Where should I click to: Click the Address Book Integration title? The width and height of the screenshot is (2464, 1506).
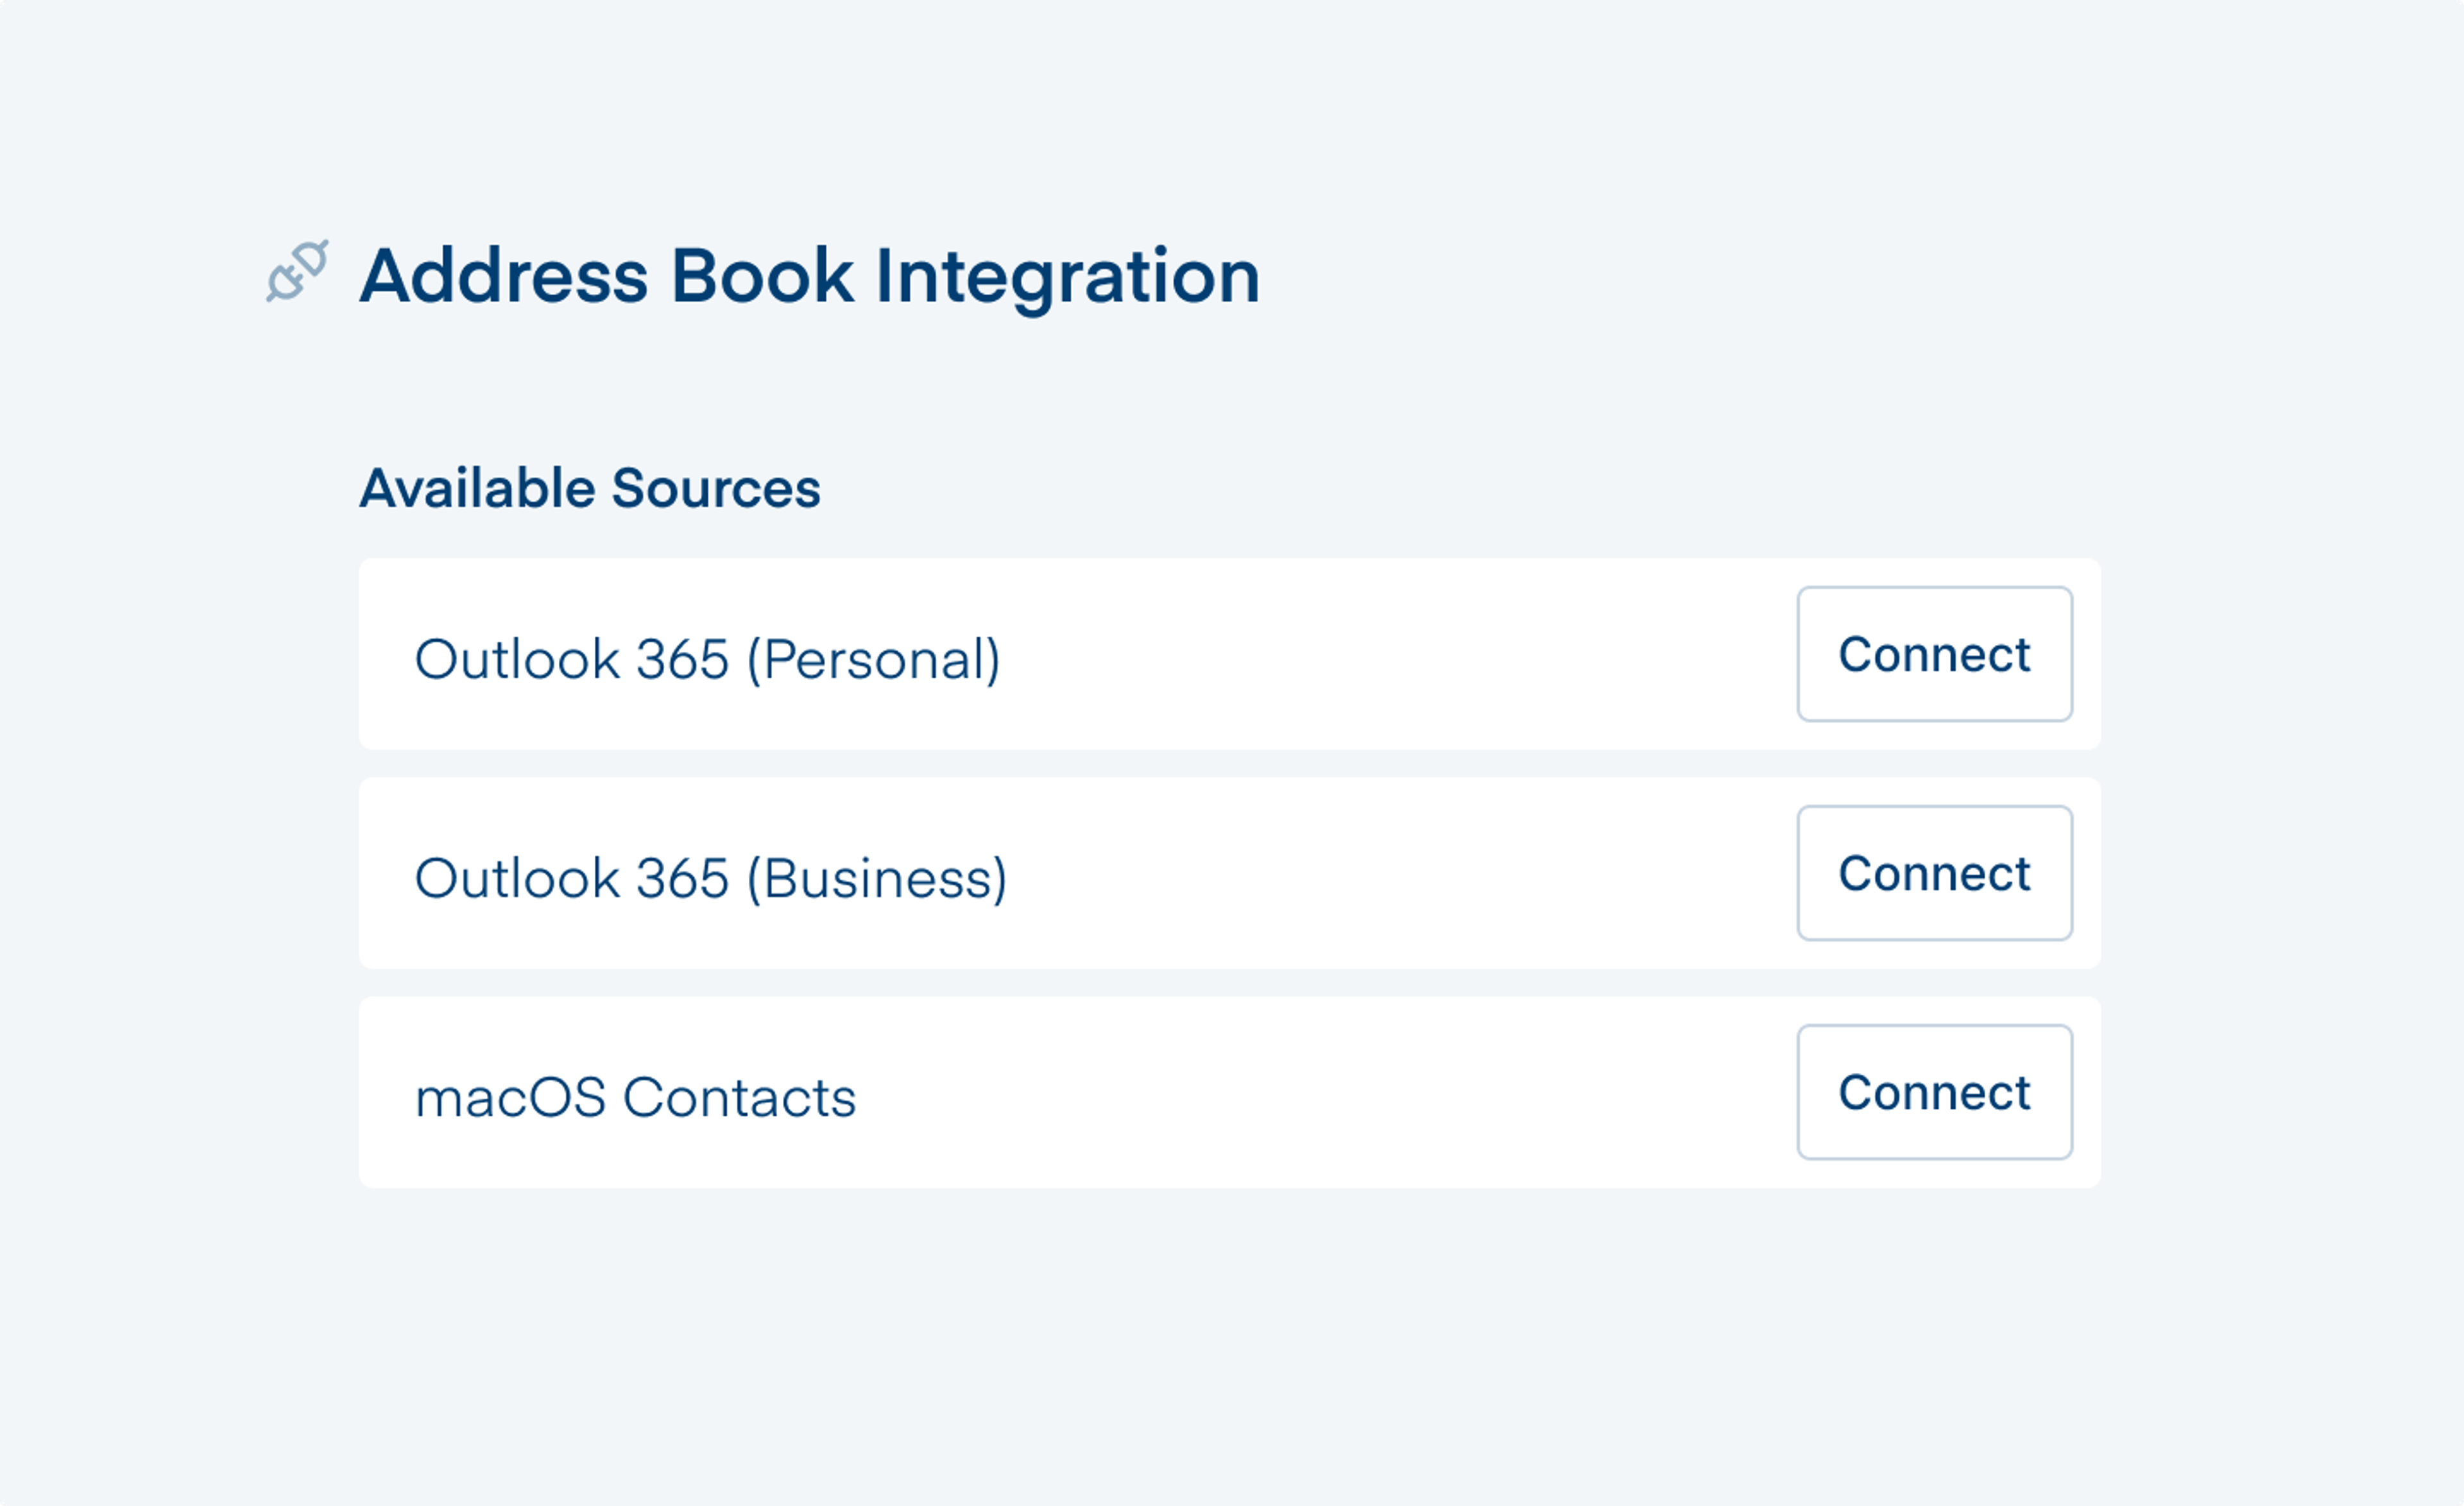click(809, 276)
